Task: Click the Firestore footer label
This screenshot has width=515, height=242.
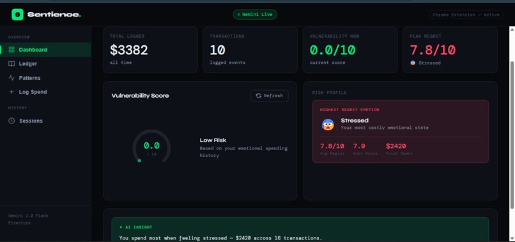Action: (x=19, y=223)
